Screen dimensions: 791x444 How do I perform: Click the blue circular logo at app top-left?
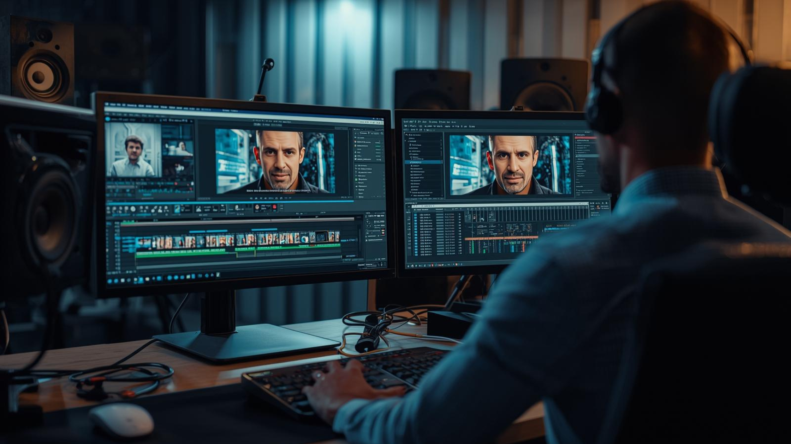pyautogui.click(x=108, y=119)
